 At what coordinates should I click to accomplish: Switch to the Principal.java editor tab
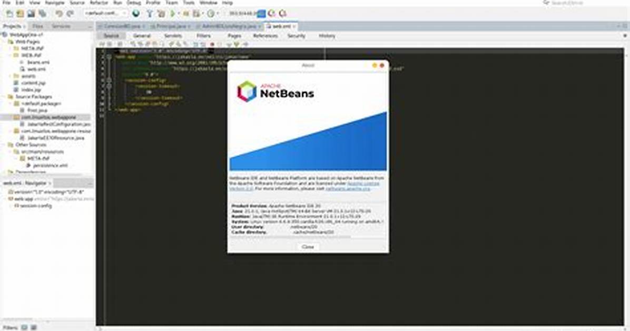(170, 26)
